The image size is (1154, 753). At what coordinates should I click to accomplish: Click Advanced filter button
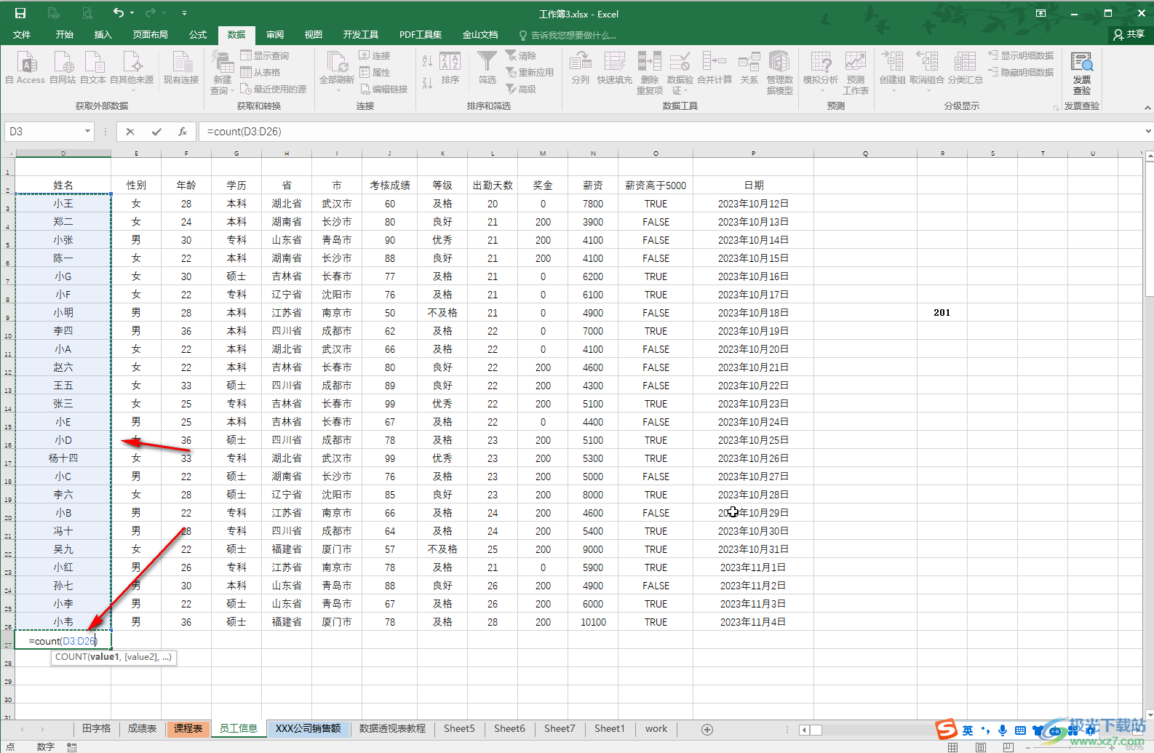[521, 89]
